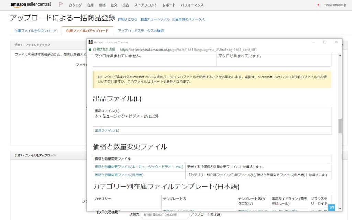Minimize the Amazon popup window
This screenshot has height=220, width=352.
[313, 42]
